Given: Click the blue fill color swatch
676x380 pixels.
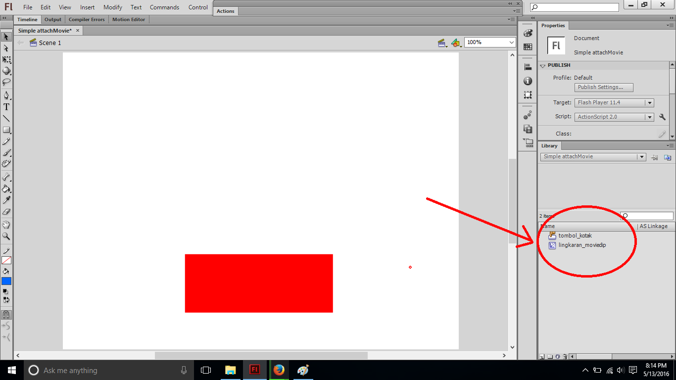Looking at the screenshot, I should click(6, 281).
